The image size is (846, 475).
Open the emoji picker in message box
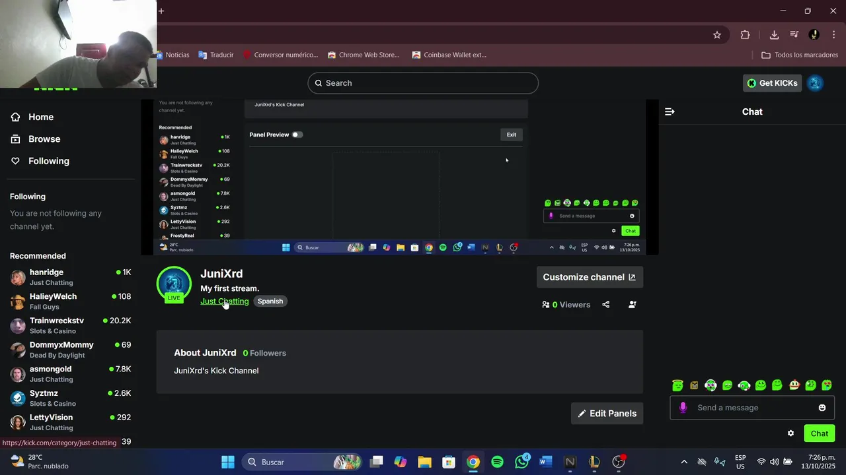(822, 408)
